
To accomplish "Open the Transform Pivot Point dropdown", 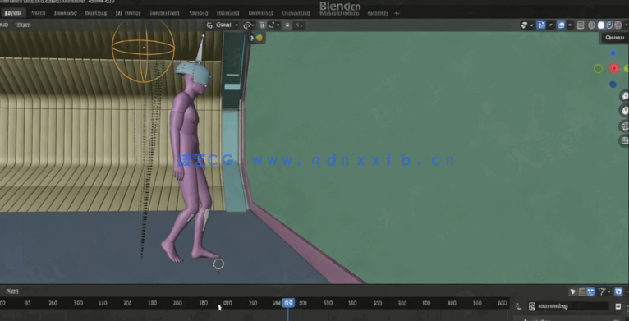I will [249, 25].
